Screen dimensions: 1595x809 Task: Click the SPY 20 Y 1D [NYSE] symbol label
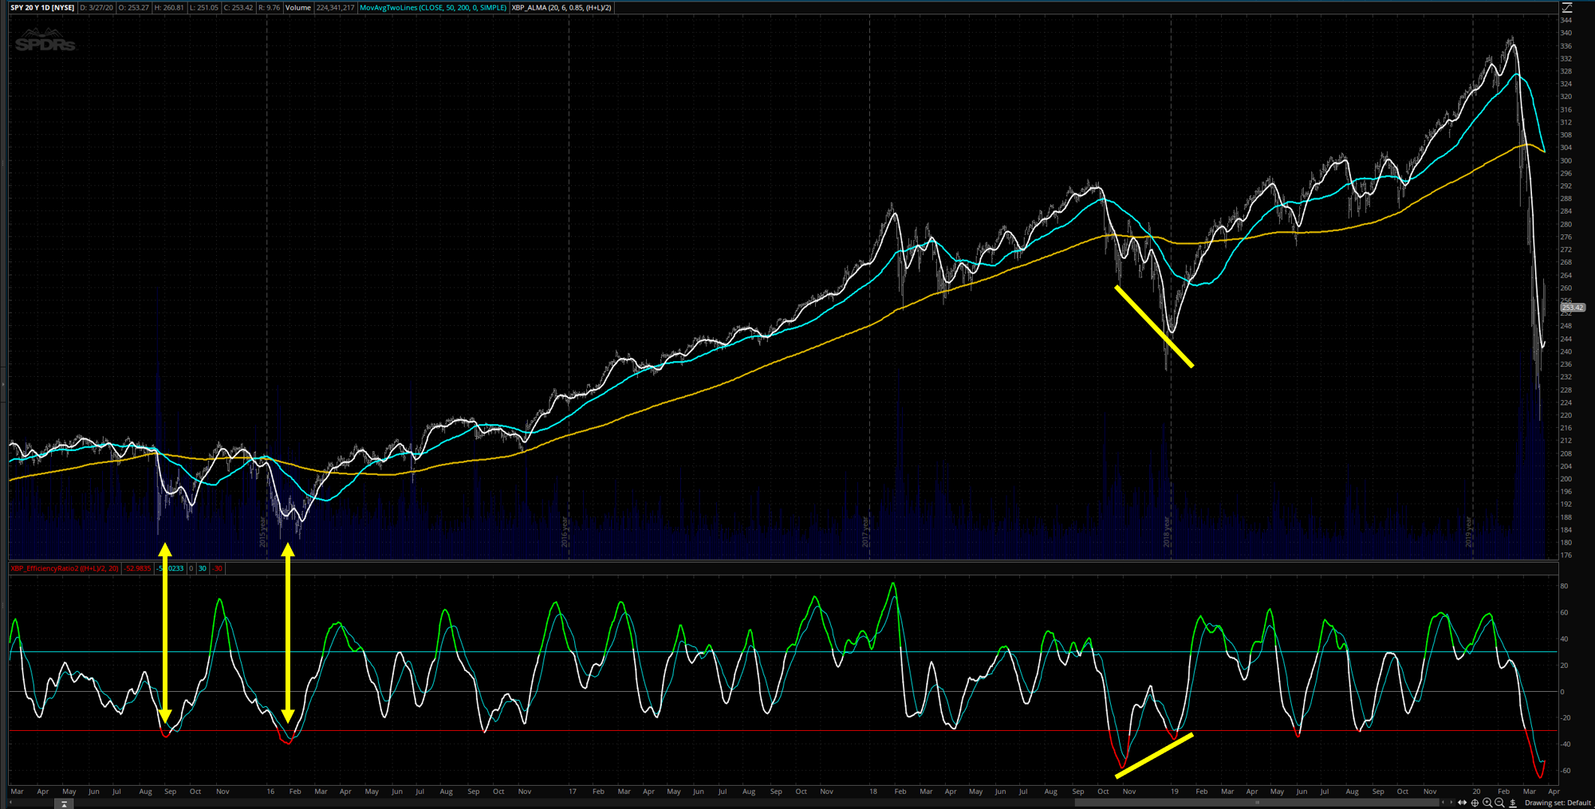tap(42, 8)
